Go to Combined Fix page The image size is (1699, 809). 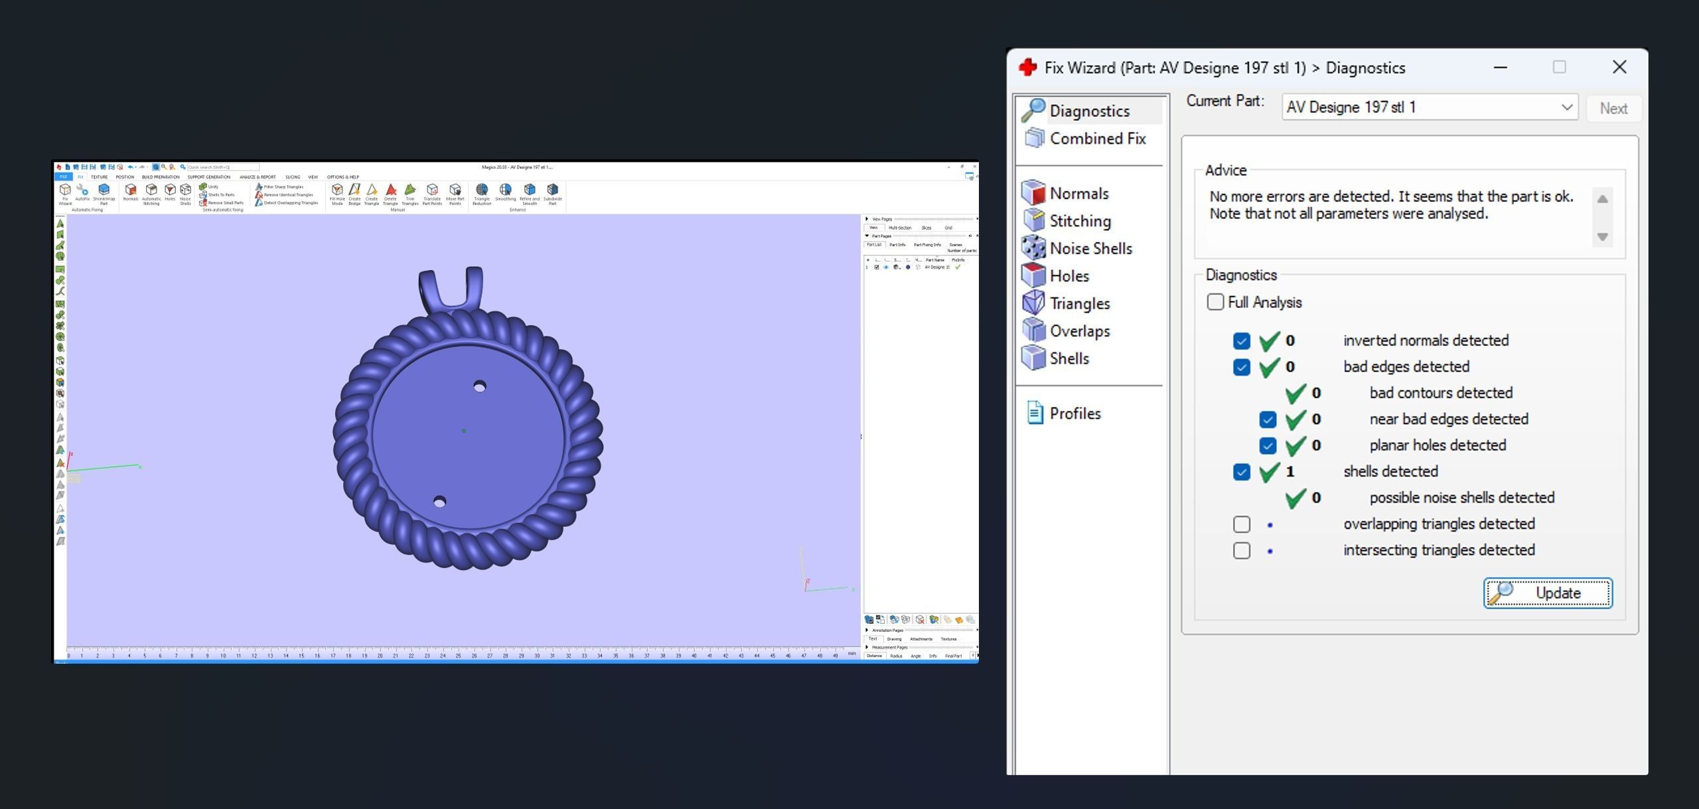[1096, 139]
